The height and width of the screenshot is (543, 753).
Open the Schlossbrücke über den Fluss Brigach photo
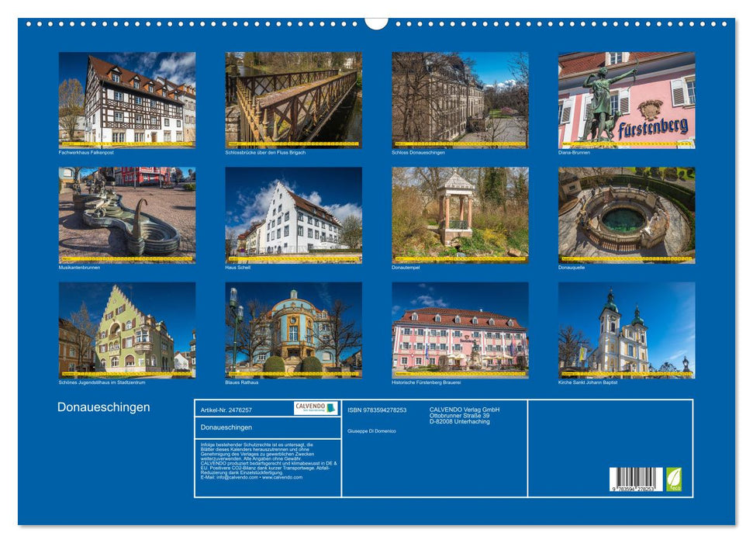click(293, 100)
